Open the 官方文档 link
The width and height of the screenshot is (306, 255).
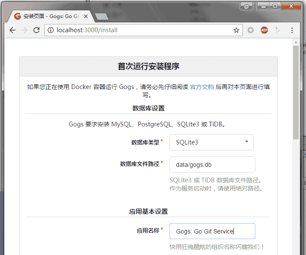coord(202,87)
